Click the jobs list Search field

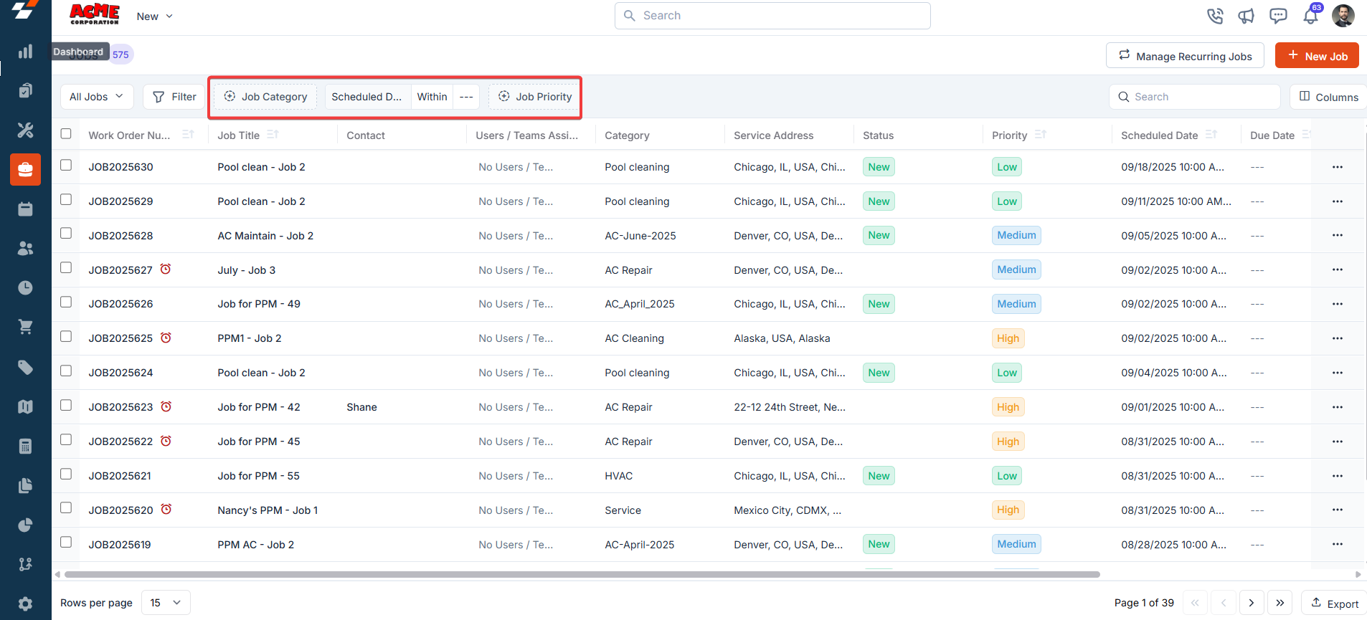[1195, 97]
